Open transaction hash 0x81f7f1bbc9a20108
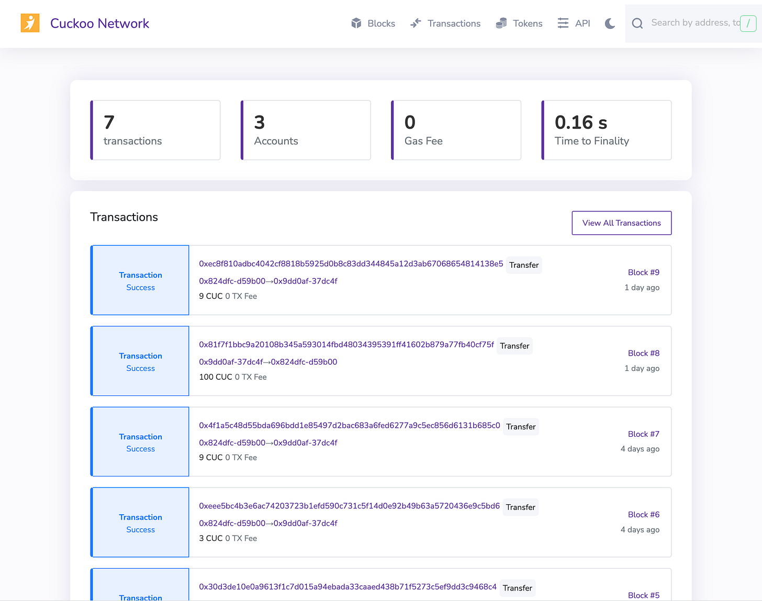The height and width of the screenshot is (601, 762). (x=346, y=344)
